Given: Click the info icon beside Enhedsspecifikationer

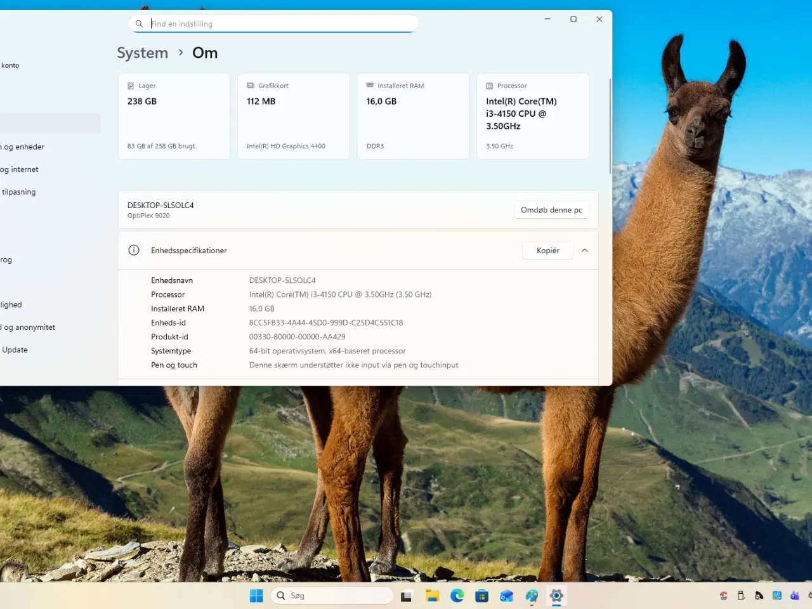Looking at the screenshot, I should [134, 250].
